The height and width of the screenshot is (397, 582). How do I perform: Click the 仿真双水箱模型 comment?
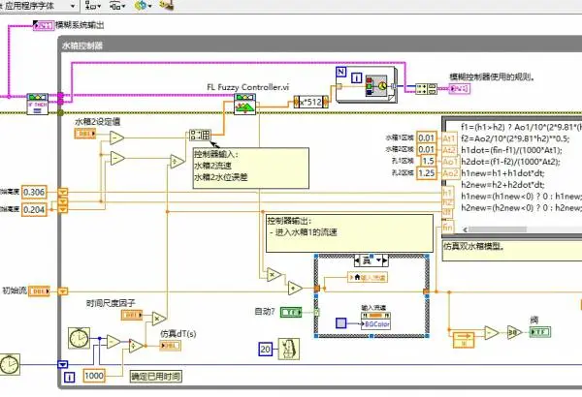click(x=512, y=250)
